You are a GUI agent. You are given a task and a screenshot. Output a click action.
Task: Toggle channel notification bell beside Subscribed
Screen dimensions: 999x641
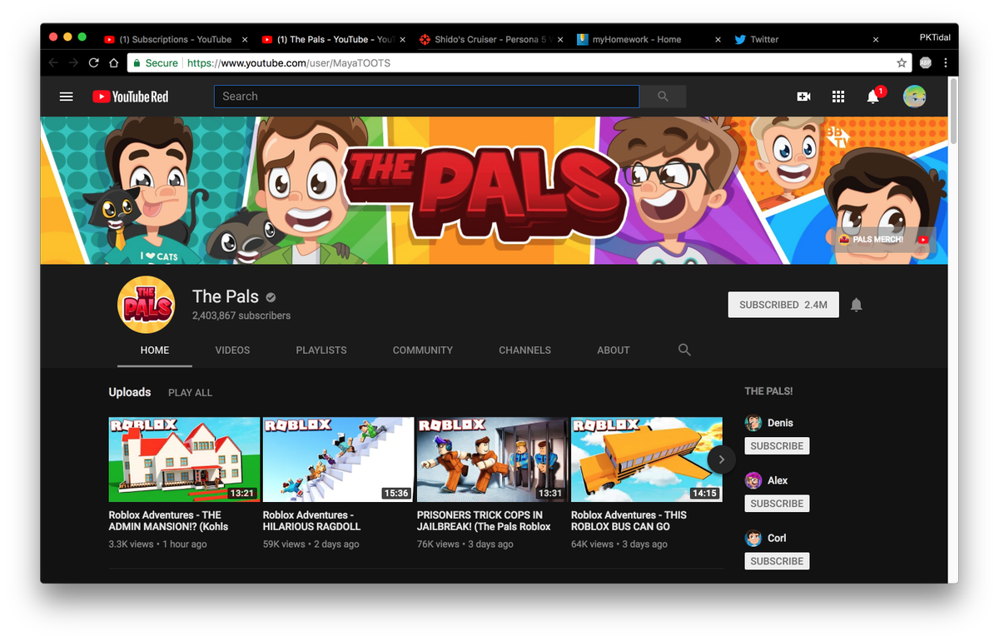point(856,305)
